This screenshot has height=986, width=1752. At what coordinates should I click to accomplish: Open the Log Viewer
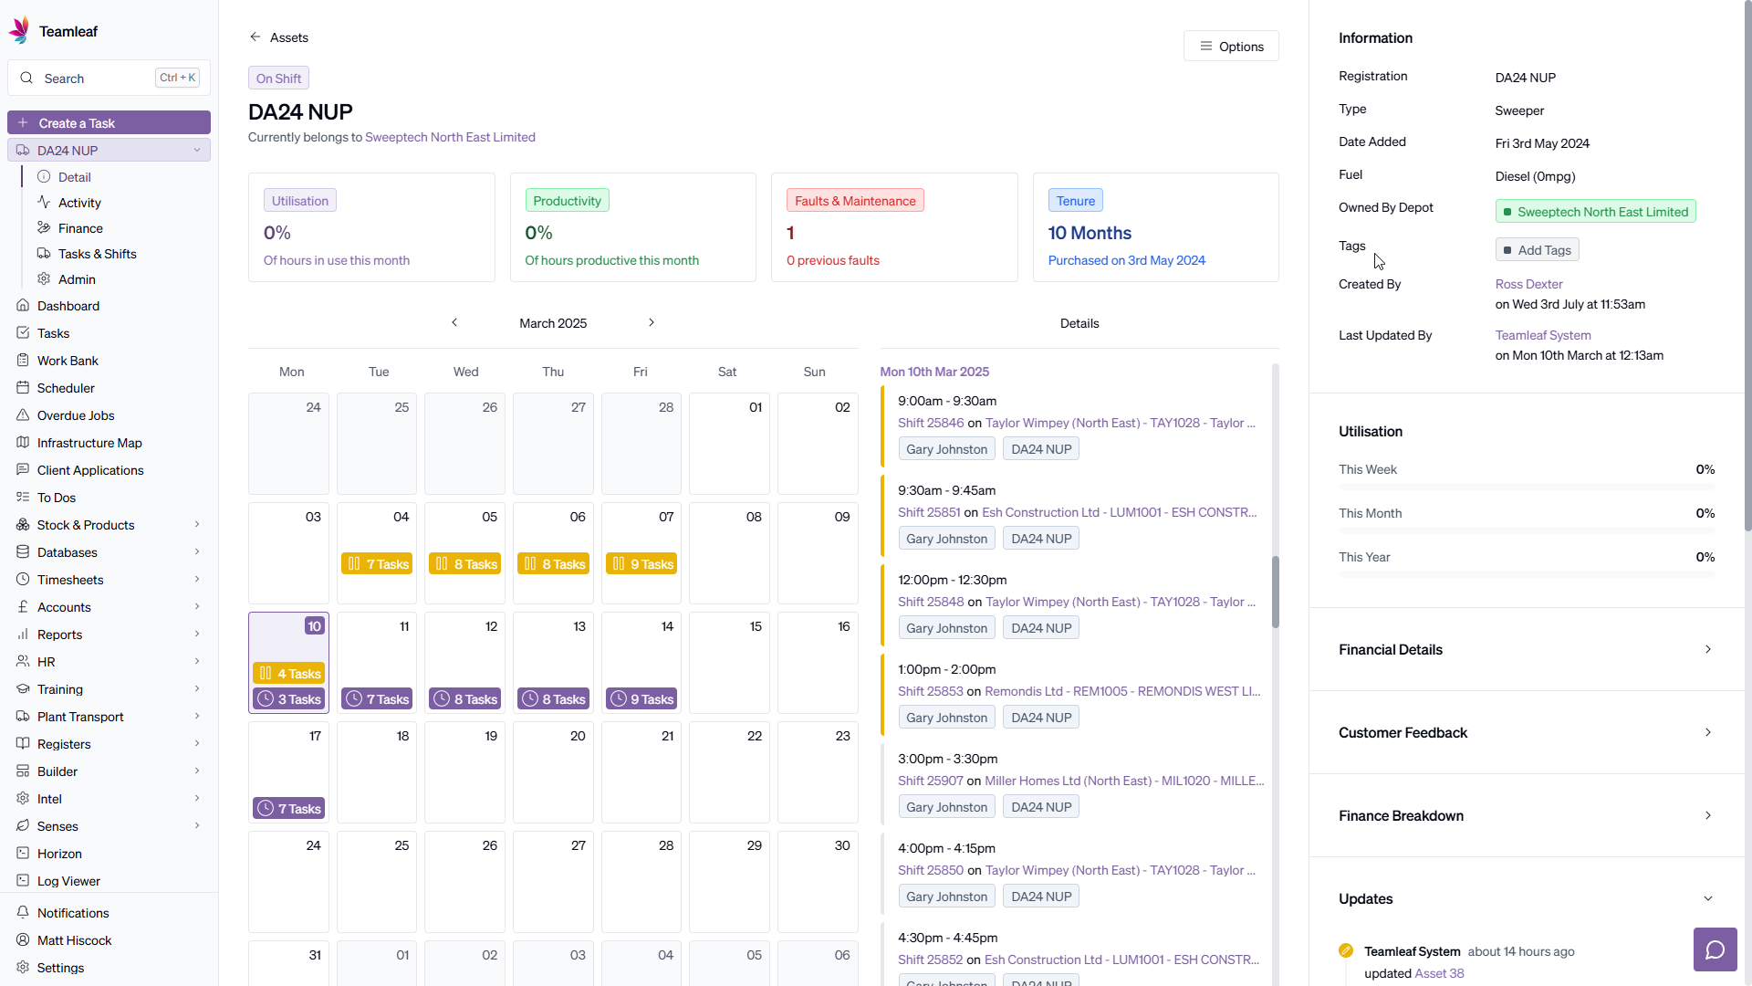(68, 881)
